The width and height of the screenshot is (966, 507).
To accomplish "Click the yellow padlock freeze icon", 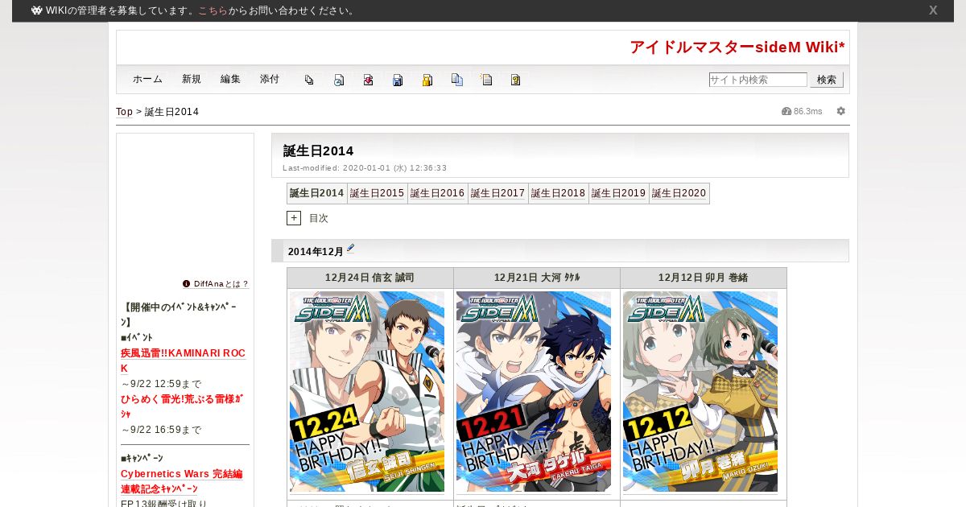I will coord(427,80).
